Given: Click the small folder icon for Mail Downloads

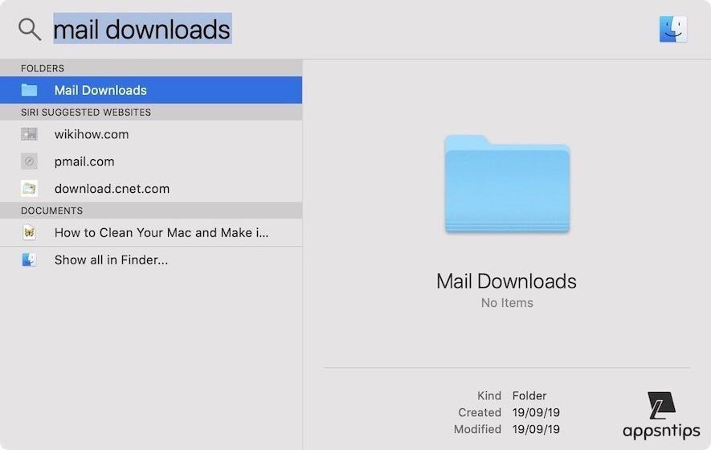Looking at the screenshot, I should point(30,90).
